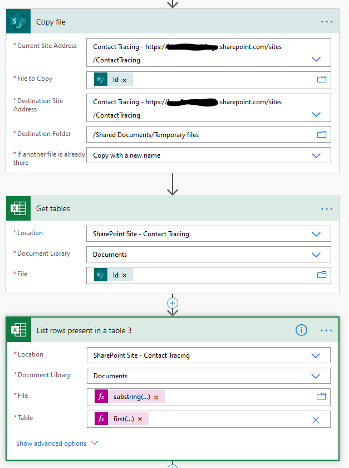Open List rows action's ellipsis menu
The height and width of the screenshot is (468, 349).
click(x=326, y=330)
